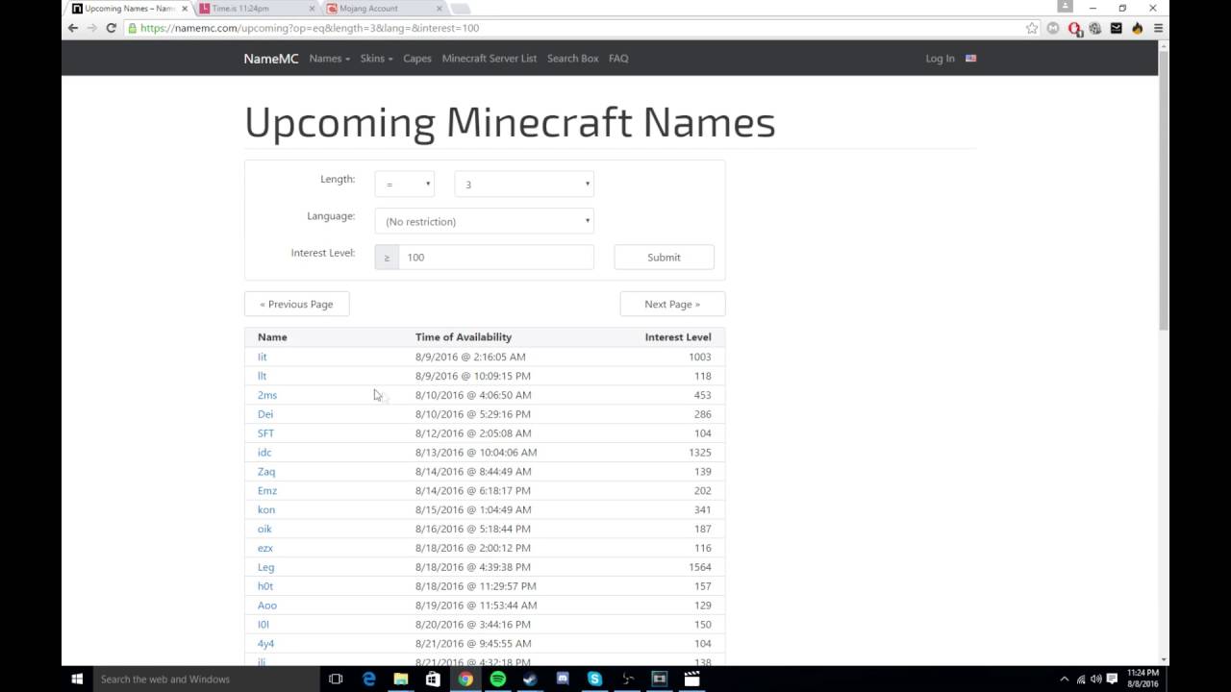
Task: Click the gray circular extension icon
Action: point(1053,28)
